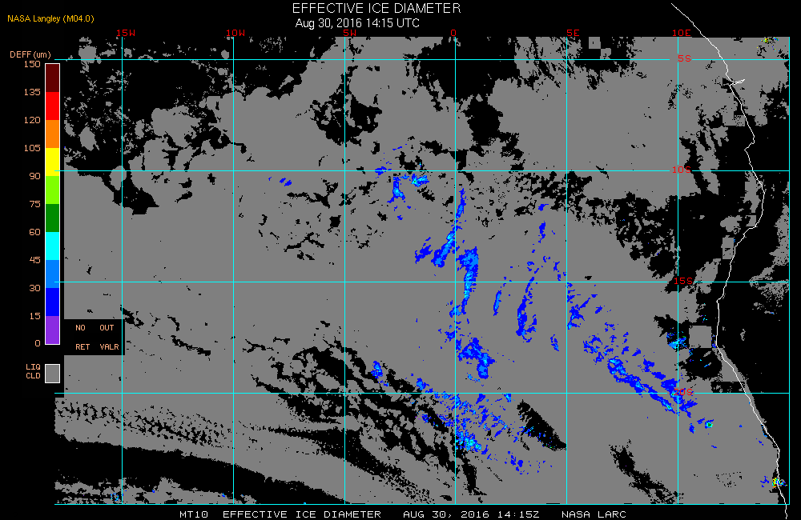801x520 pixels.
Task: Click the '10E' longitude label
Action: coord(682,33)
